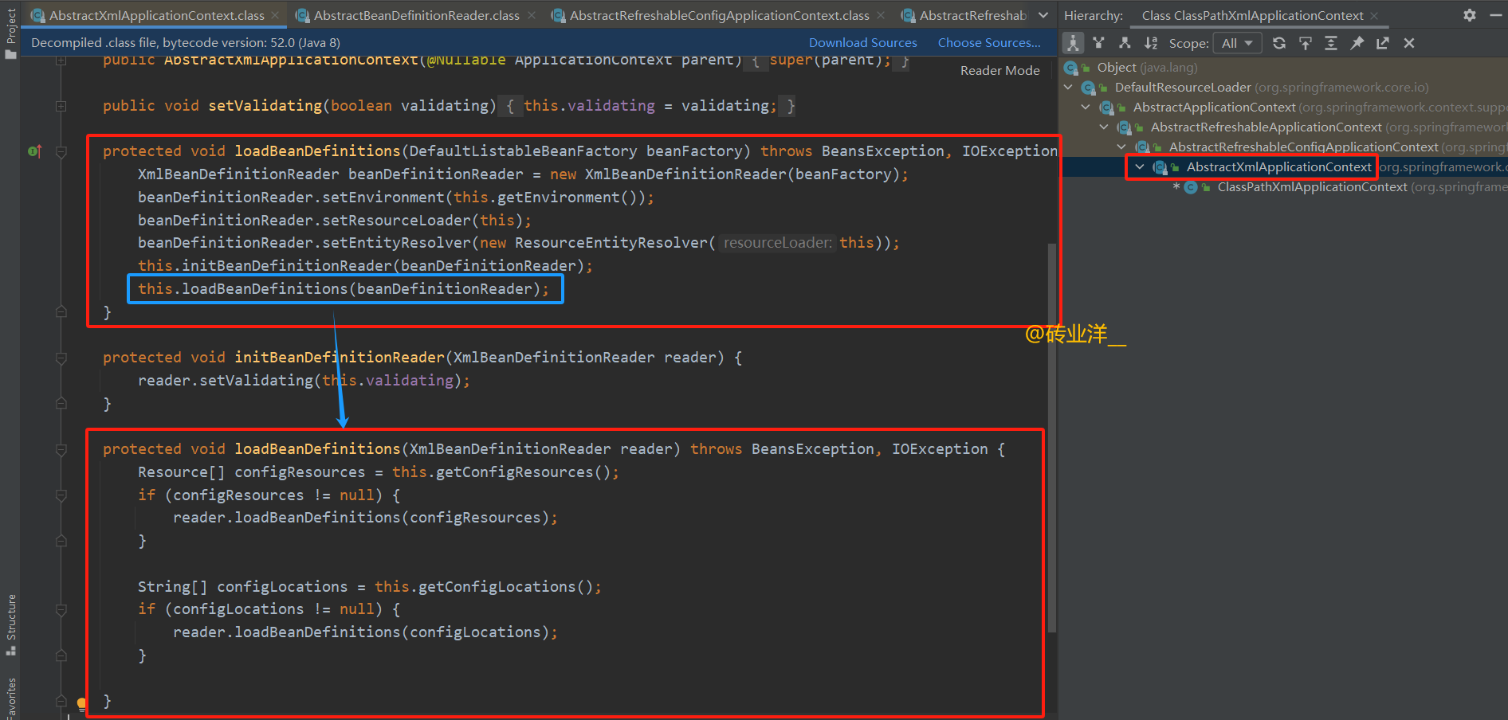The height and width of the screenshot is (720, 1508).
Task: Click reader.setValidating(this.validating) statement
Action: pos(304,381)
